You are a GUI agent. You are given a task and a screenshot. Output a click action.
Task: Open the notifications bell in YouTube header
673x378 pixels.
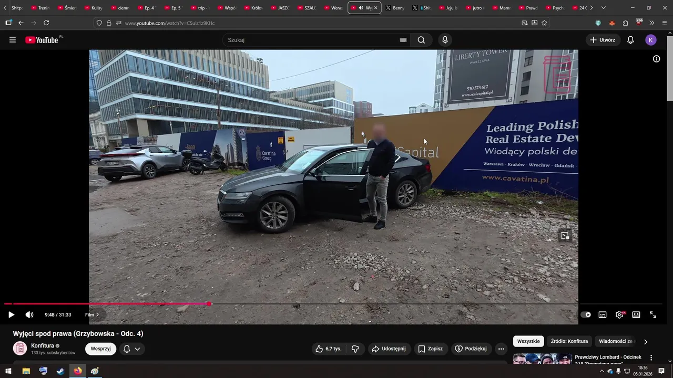click(630, 40)
